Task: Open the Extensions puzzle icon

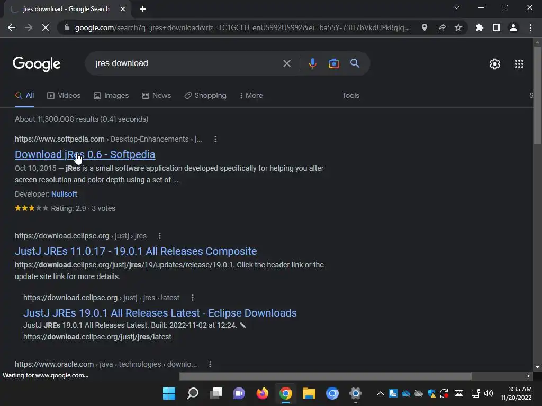Action: tap(480, 27)
